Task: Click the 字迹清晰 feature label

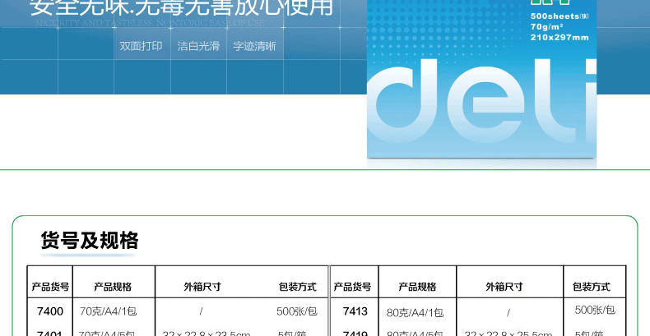Action: 254,46
